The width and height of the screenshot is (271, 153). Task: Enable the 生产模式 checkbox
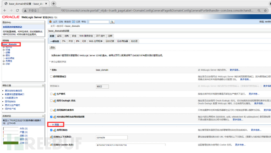pyautogui.click(x=51, y=94)
